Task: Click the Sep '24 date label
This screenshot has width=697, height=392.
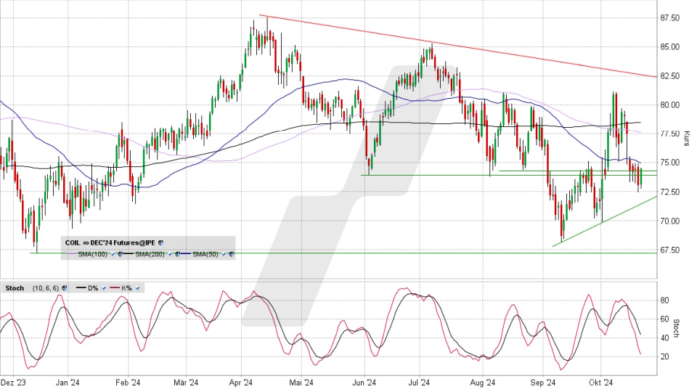Action: (543, 383)
